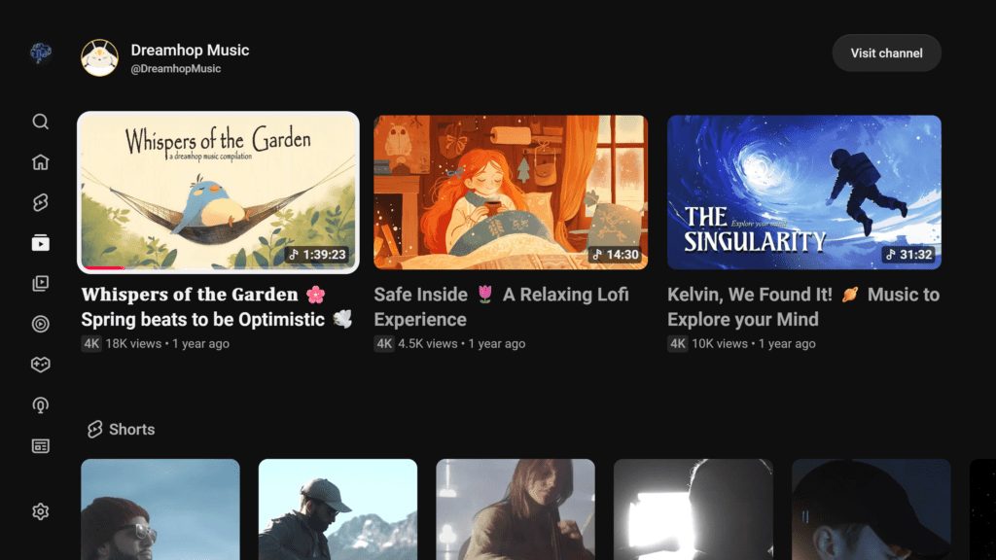This screenshot has width=996, height=560.
Task: Open title Kelvin, We Found It!
Action: (803, 306)
